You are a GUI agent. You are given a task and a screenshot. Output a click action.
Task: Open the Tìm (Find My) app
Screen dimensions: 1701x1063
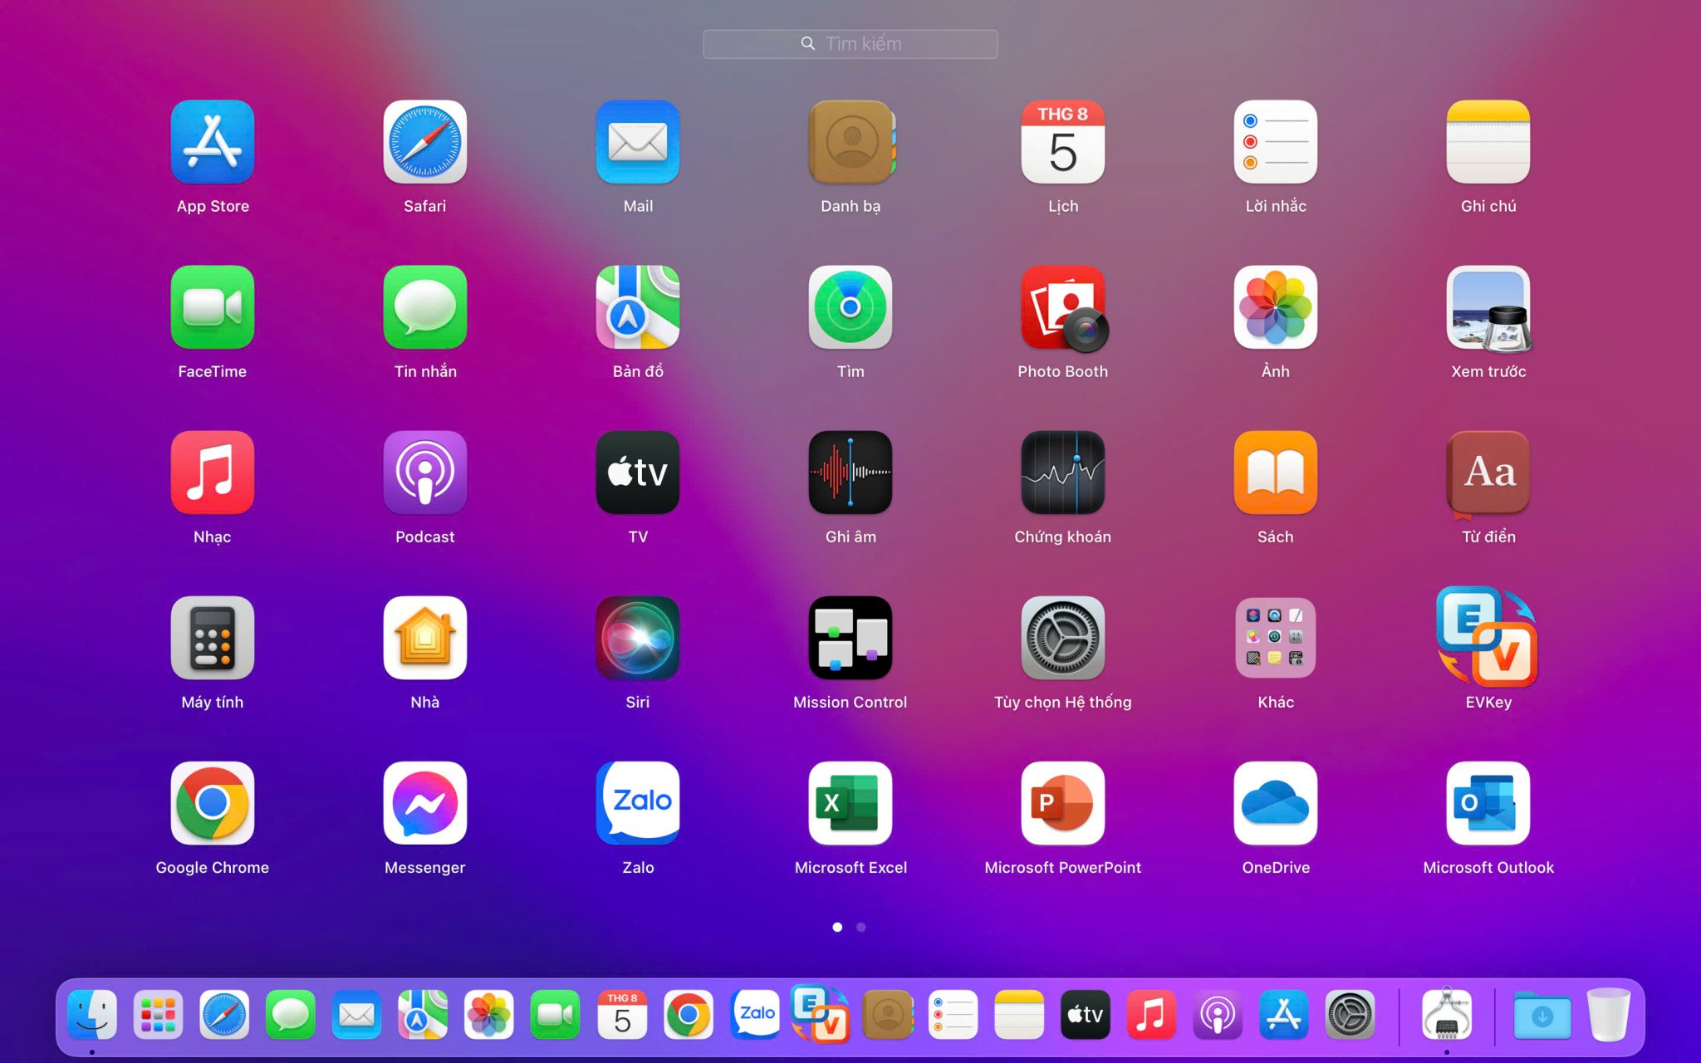click(x=850, y=307)
